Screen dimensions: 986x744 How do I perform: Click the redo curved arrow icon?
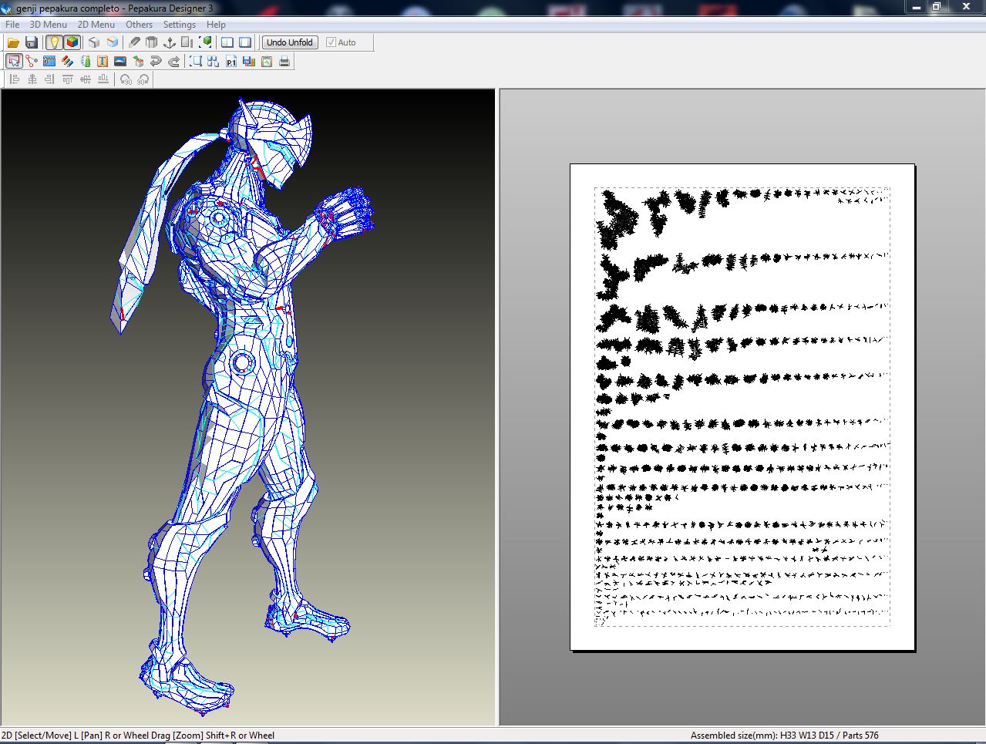[x=174, y=61]
